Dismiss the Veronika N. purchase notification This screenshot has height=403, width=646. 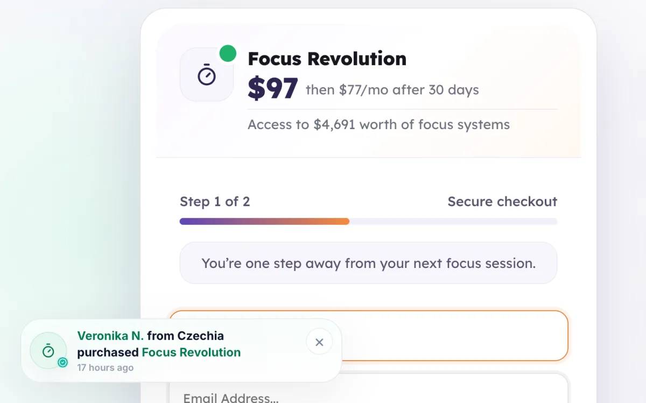pyautogui.click(x=319, y=342)
